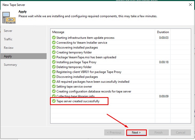Click the Duration column header
195x140 pixels.
click(x=163, y=32)
